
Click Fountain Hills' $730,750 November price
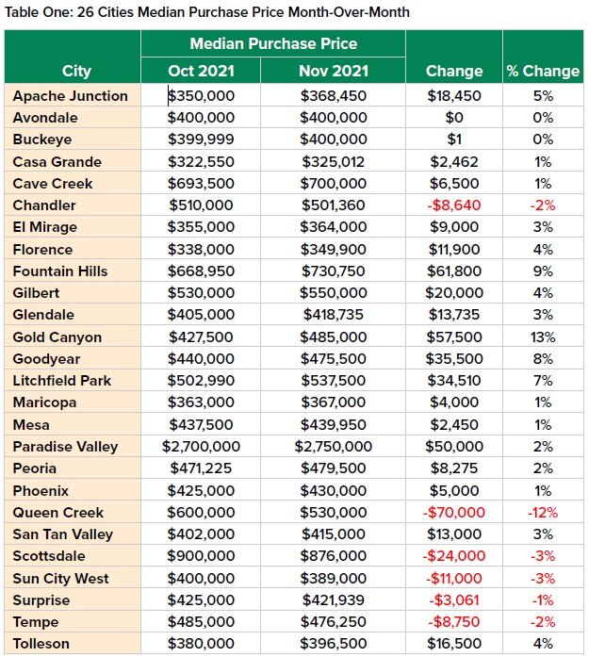pos(334,271)
